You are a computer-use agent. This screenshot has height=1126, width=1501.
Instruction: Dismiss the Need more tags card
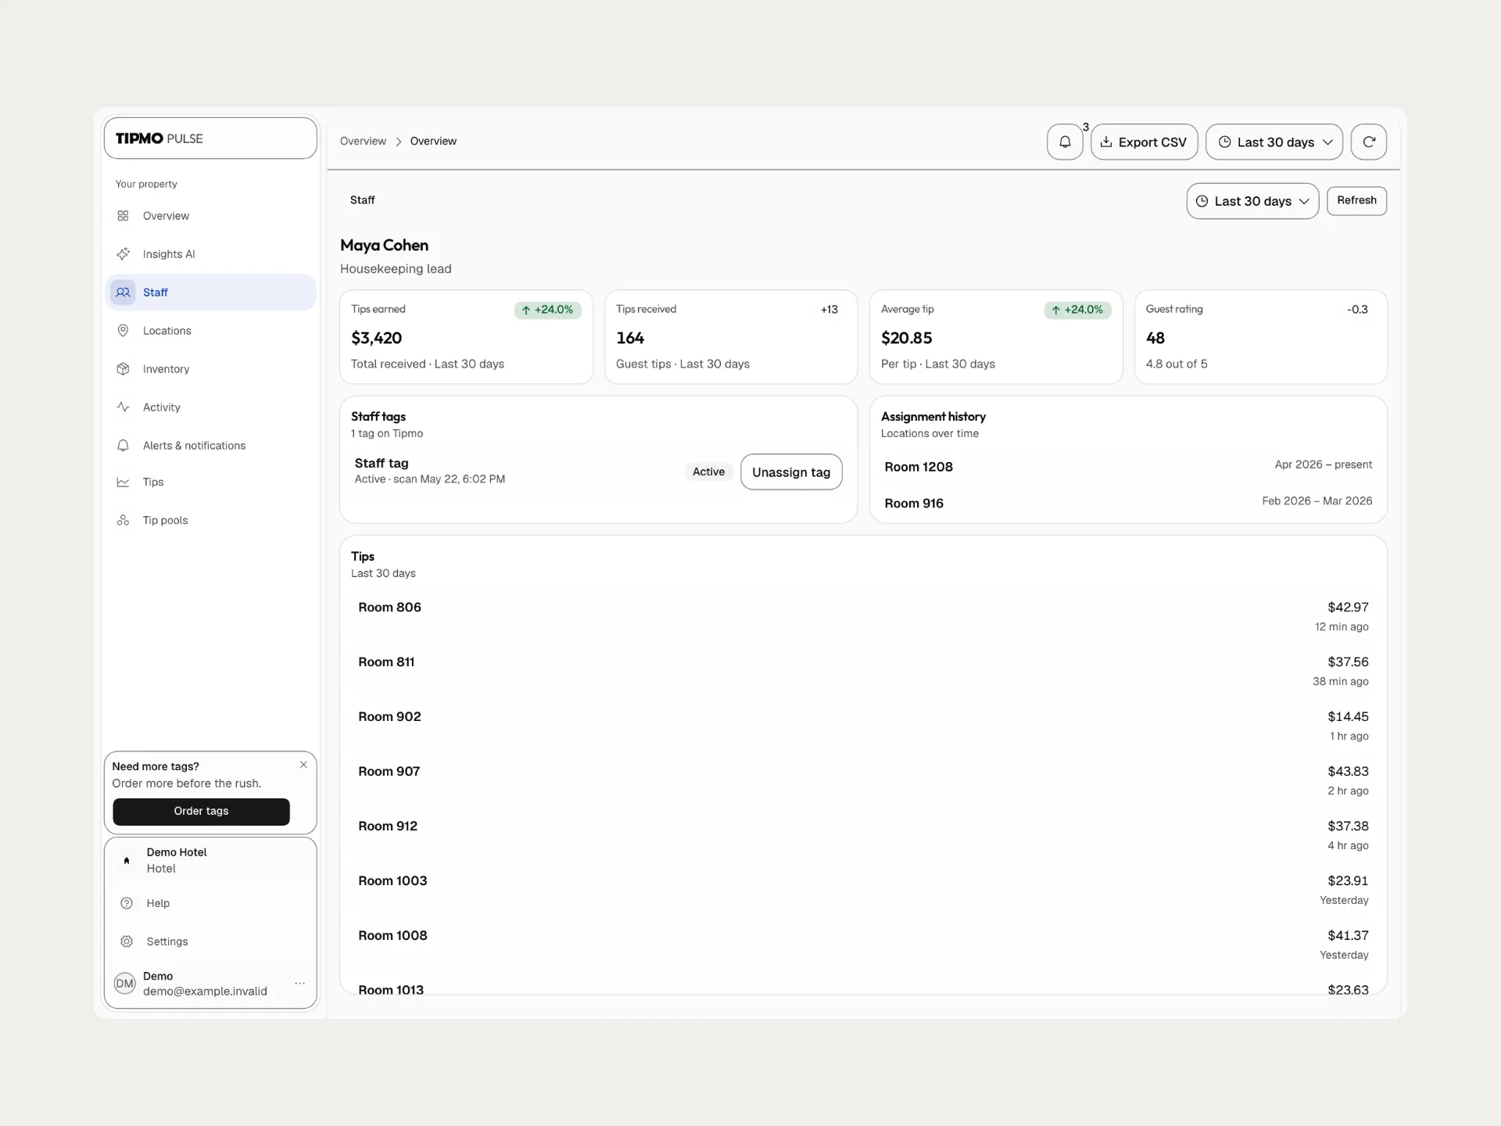(303, 765)
